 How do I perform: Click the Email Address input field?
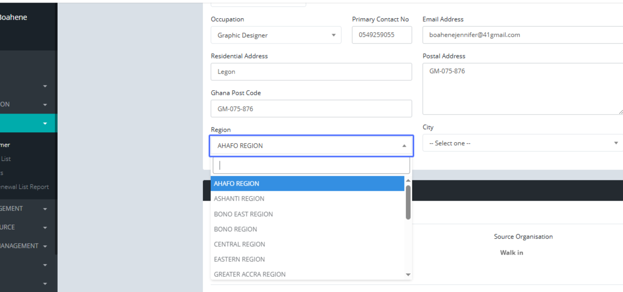522,35
